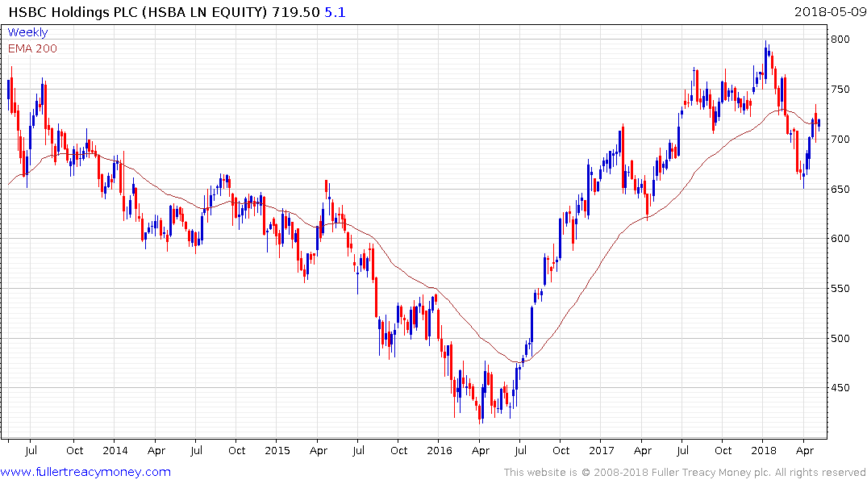The image size is (867, 484).
Task: Click the 650 price axis label
Action: pos(840,189)
